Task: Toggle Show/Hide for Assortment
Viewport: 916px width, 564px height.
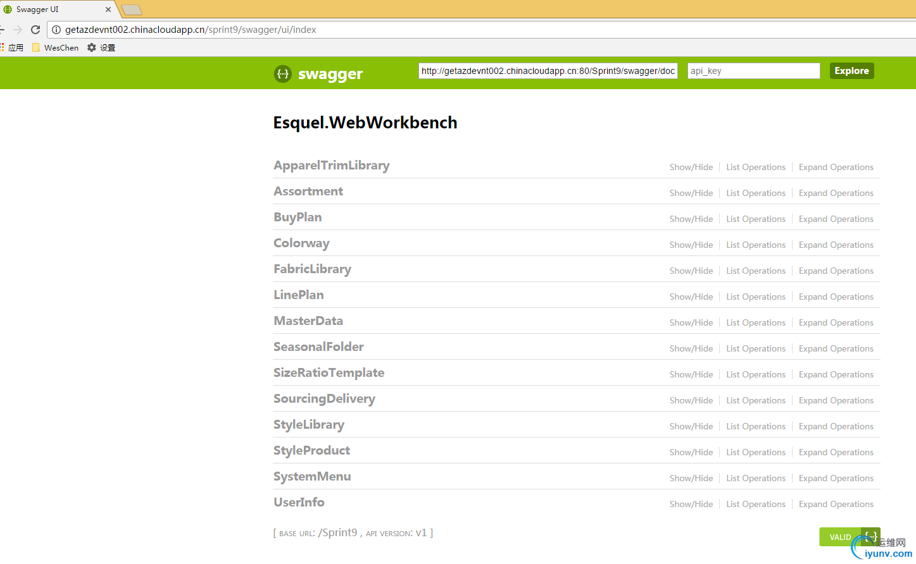Action: pos(691,193)
